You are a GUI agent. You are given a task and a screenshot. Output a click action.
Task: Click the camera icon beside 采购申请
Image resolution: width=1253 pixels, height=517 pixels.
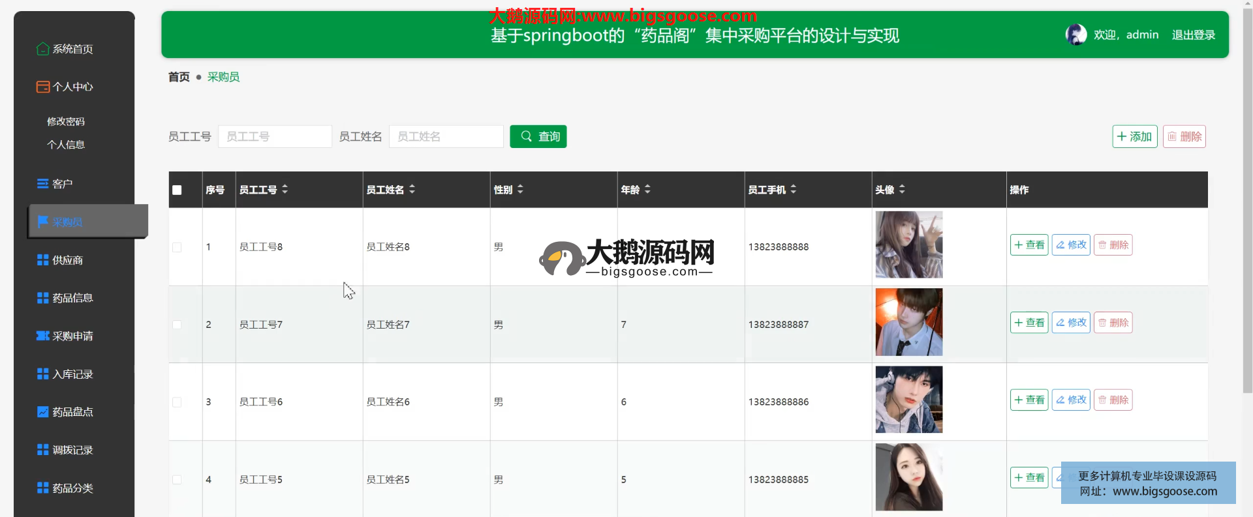[42, 336]
